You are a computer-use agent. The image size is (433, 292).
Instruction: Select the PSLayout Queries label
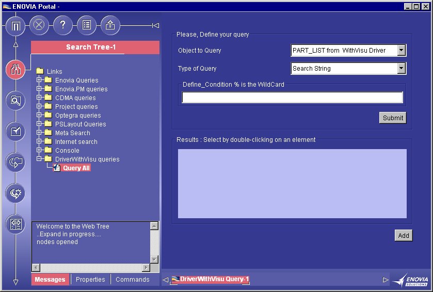pyautogui.click(x=81, y=124)
